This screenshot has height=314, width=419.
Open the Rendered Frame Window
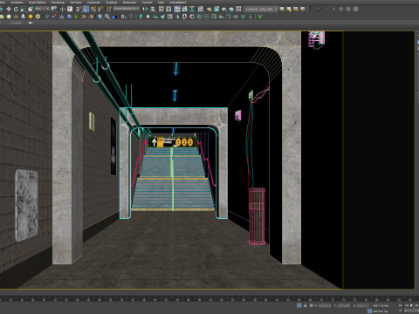point(216,9)
